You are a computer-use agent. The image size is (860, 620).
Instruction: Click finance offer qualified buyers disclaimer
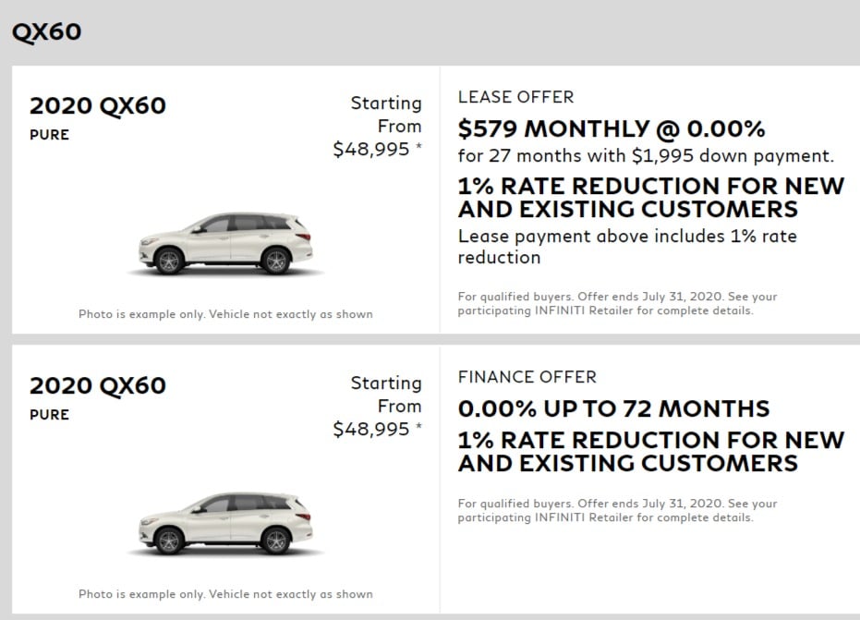tap(618, 510)
